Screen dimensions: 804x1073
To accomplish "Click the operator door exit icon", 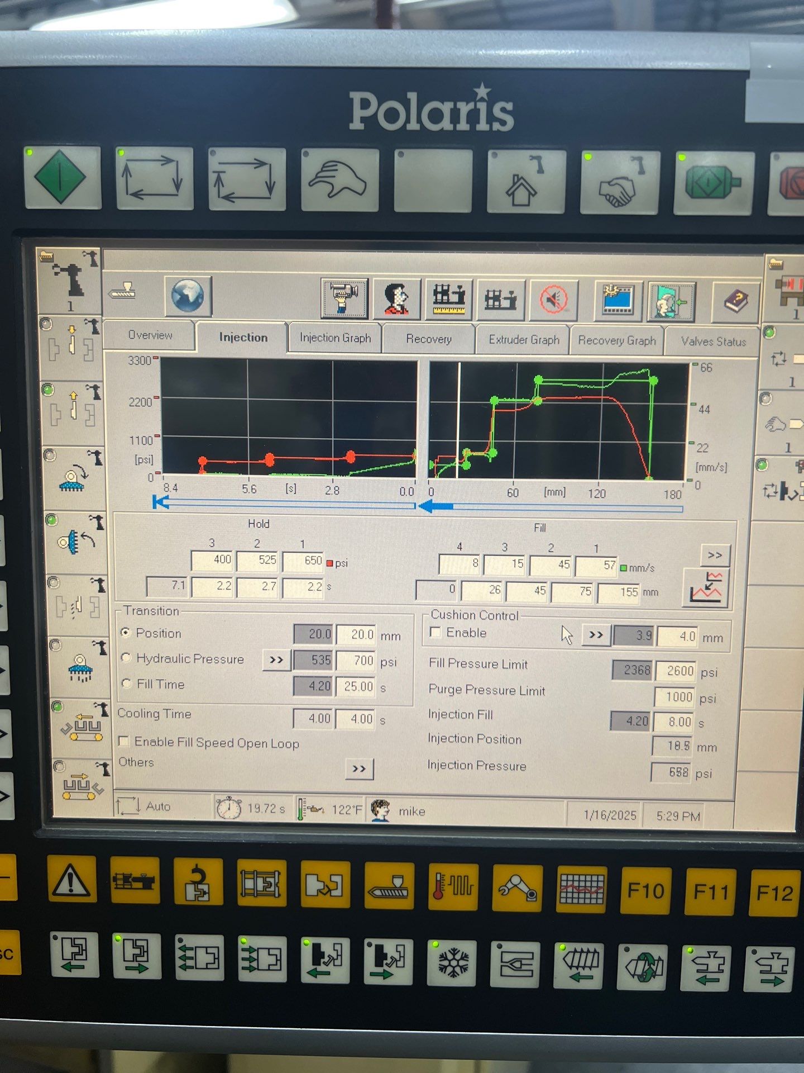I will [672, 302].
